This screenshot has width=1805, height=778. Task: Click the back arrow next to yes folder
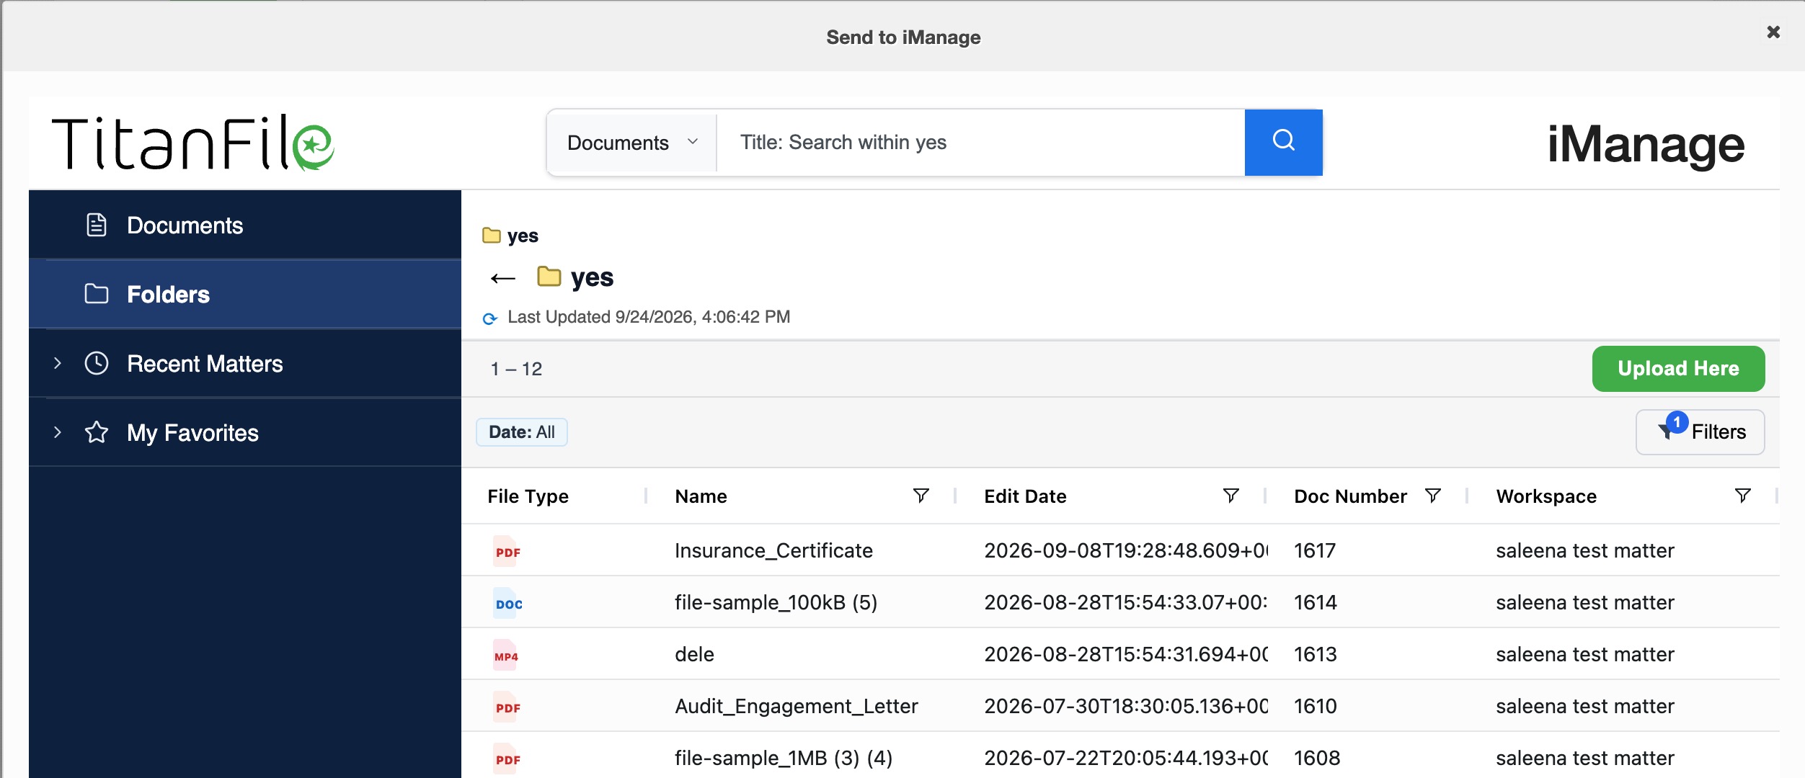click(x=502, y=278)
